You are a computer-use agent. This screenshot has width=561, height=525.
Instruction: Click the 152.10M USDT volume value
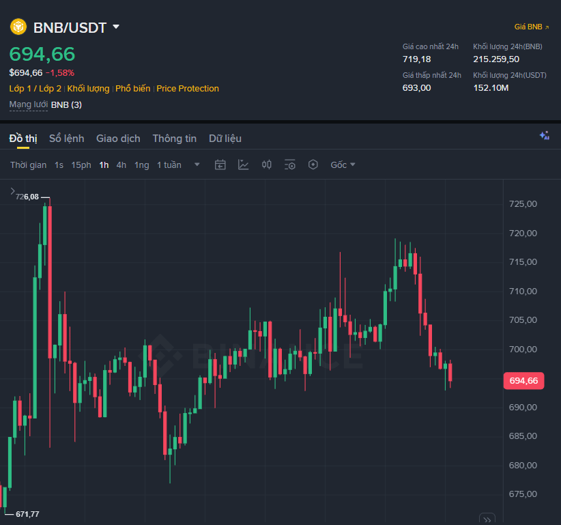tap(491, 87)
